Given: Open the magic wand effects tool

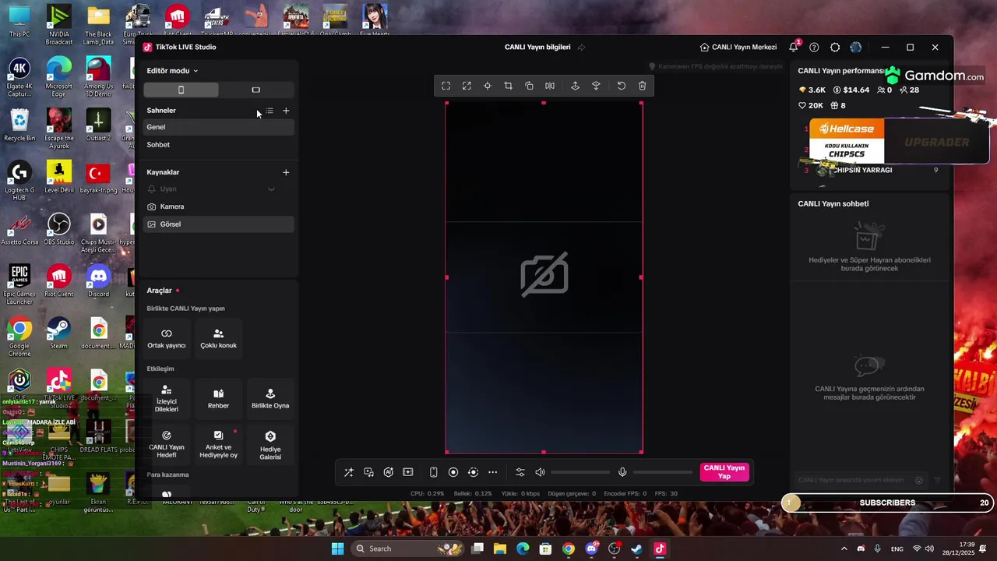Looking at the screenshot, I should tap(349, 472).
